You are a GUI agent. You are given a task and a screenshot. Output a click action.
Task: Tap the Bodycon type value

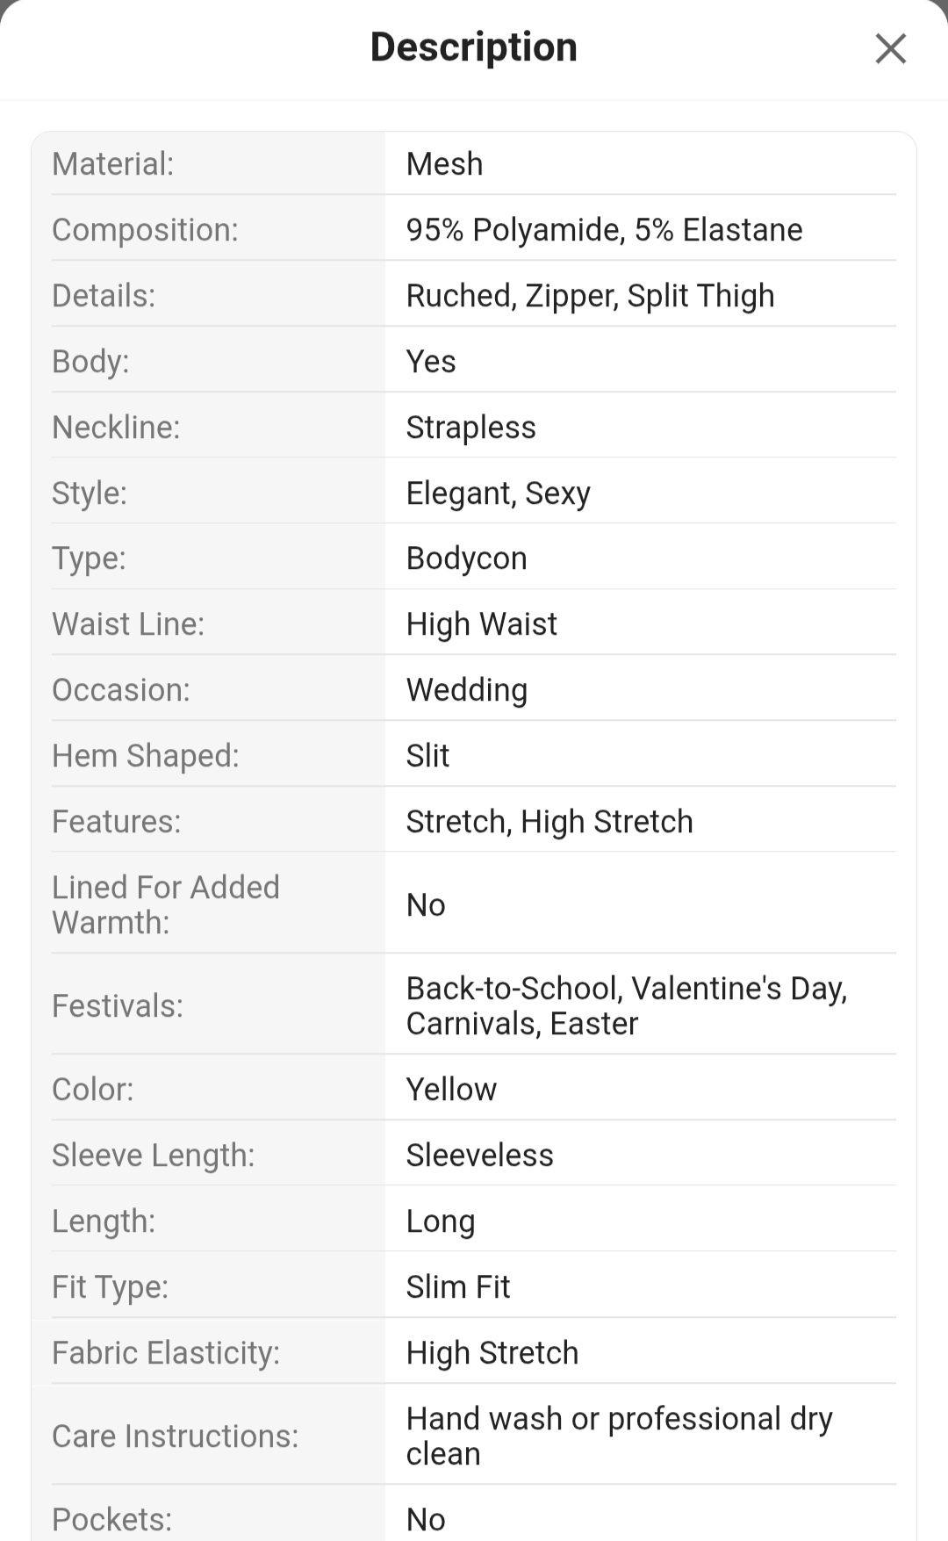point(466,558)
